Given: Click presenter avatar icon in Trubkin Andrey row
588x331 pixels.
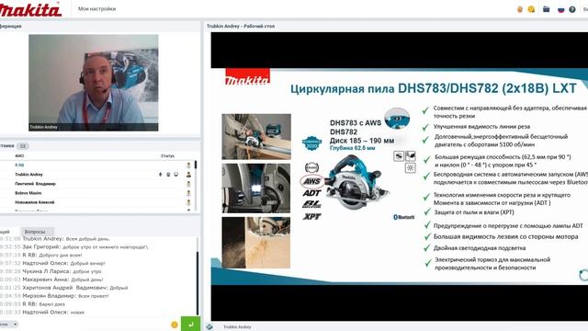Looking at the screenshot, I should [x=188, y=175].
